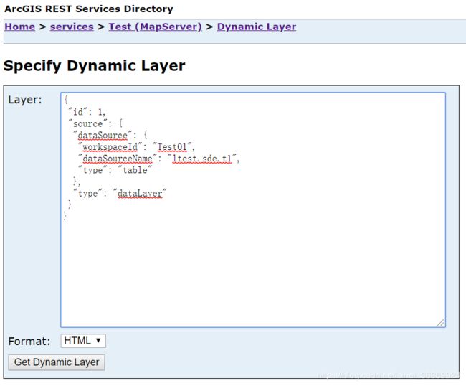Click the Specify Dynamic Layer heading
The image size is (466, 386).
point(94,66)
